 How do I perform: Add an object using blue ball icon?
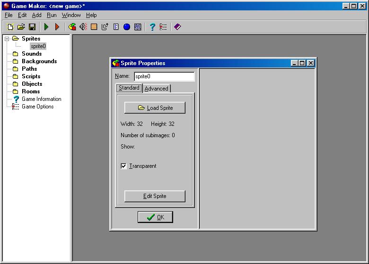click(x=127, y=27)
